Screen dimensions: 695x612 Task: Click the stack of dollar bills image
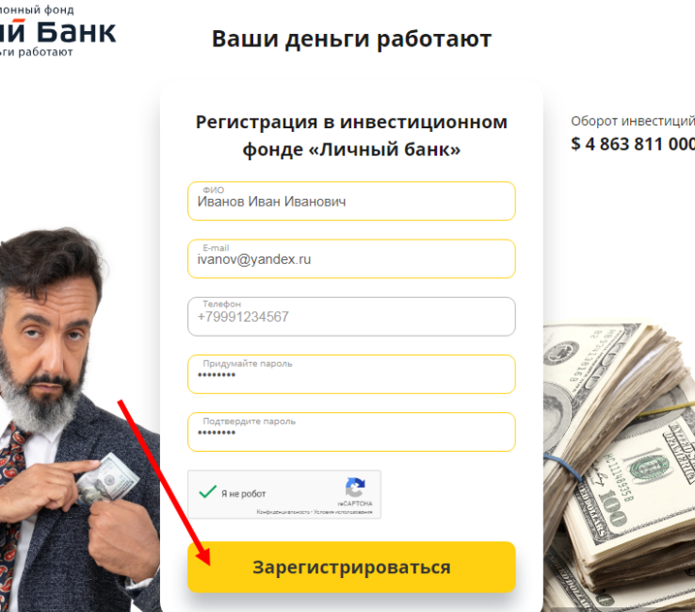click(619, 466)
